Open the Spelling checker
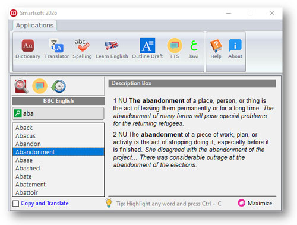 point(82,49)
